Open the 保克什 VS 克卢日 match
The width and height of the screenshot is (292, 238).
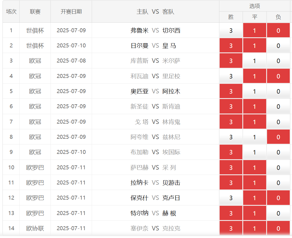pyautogui.click(x=155, y=198)
